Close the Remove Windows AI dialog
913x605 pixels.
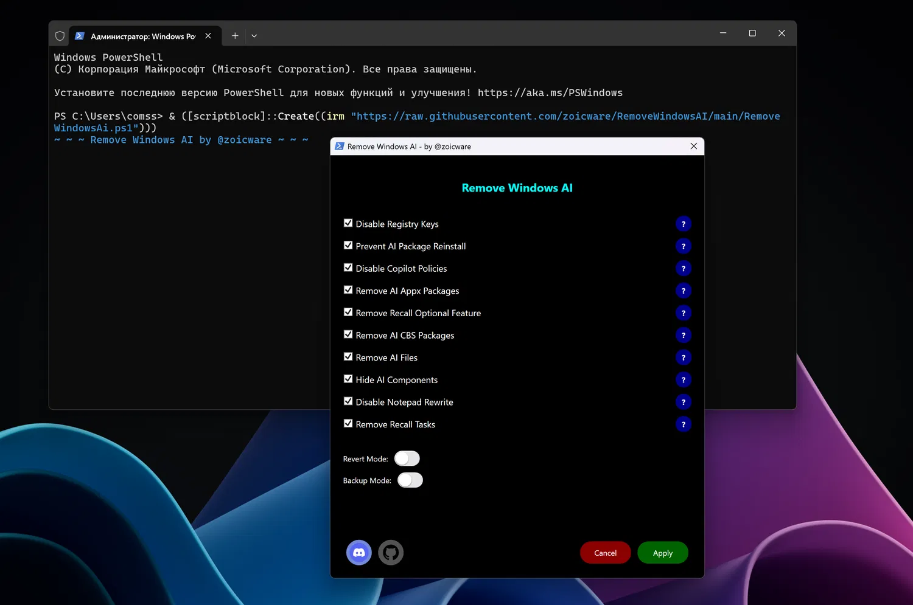point(694,147)
